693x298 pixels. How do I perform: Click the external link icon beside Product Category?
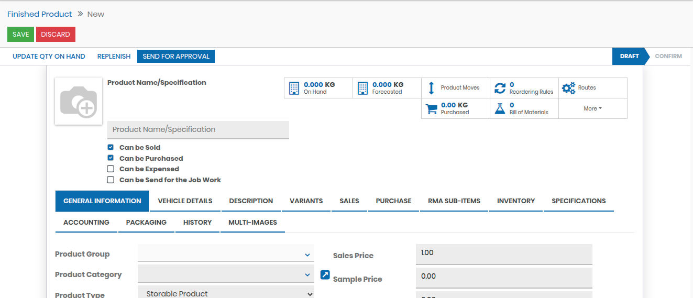click(325, 275)
